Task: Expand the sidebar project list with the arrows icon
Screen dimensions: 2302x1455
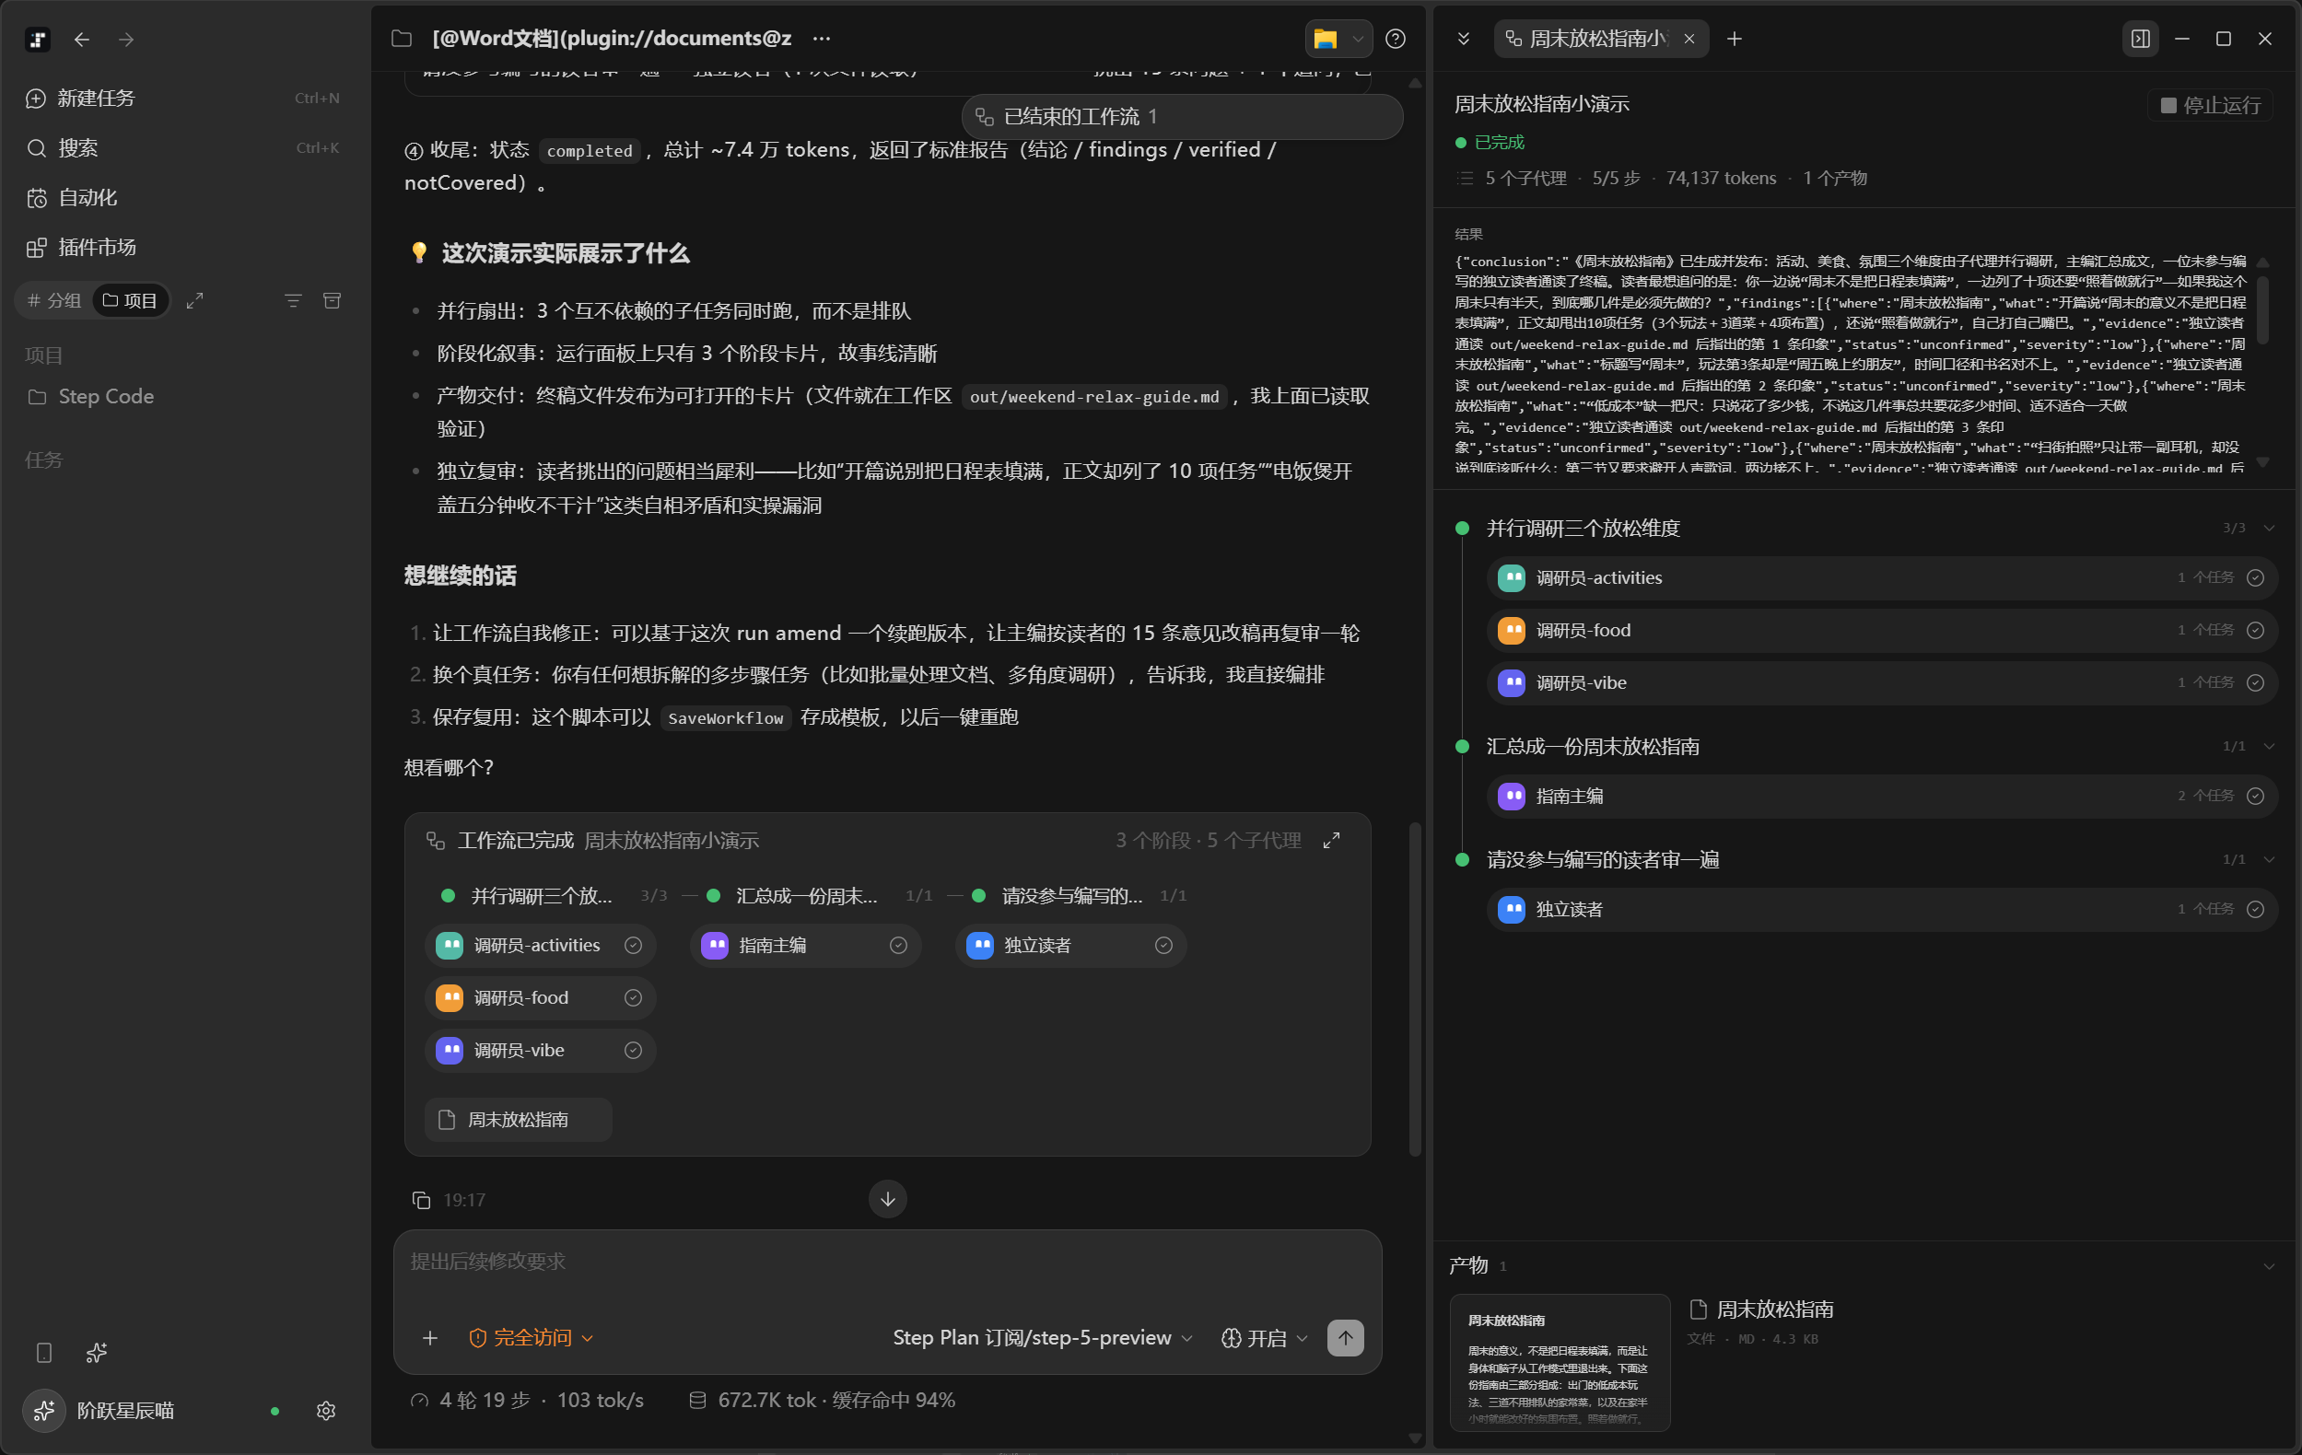Action: [195, 300]
